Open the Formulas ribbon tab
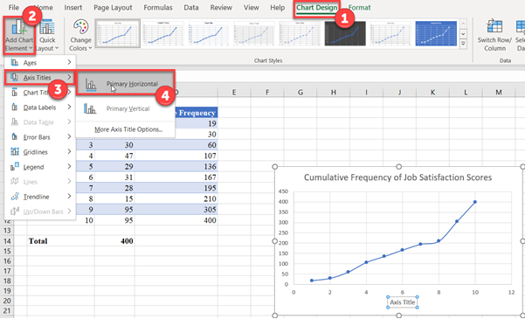This screenshot has height=319, width=525. click(158, 7)
